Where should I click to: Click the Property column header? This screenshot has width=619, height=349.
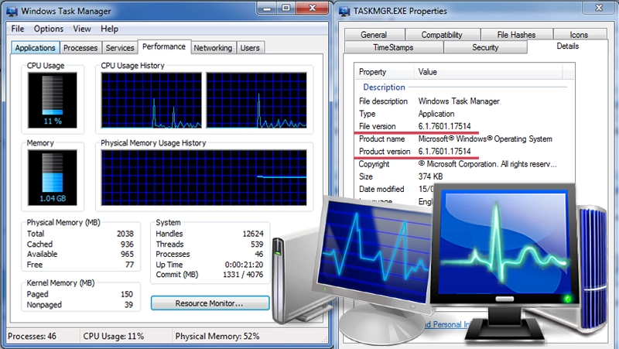click(x=384, y=72)
